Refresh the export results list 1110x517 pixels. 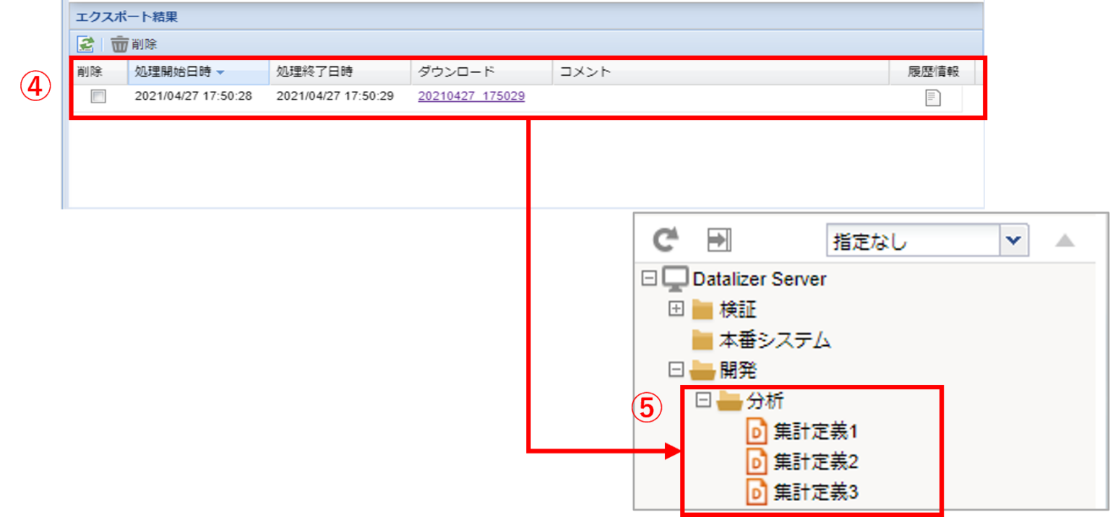pos(85,44)
